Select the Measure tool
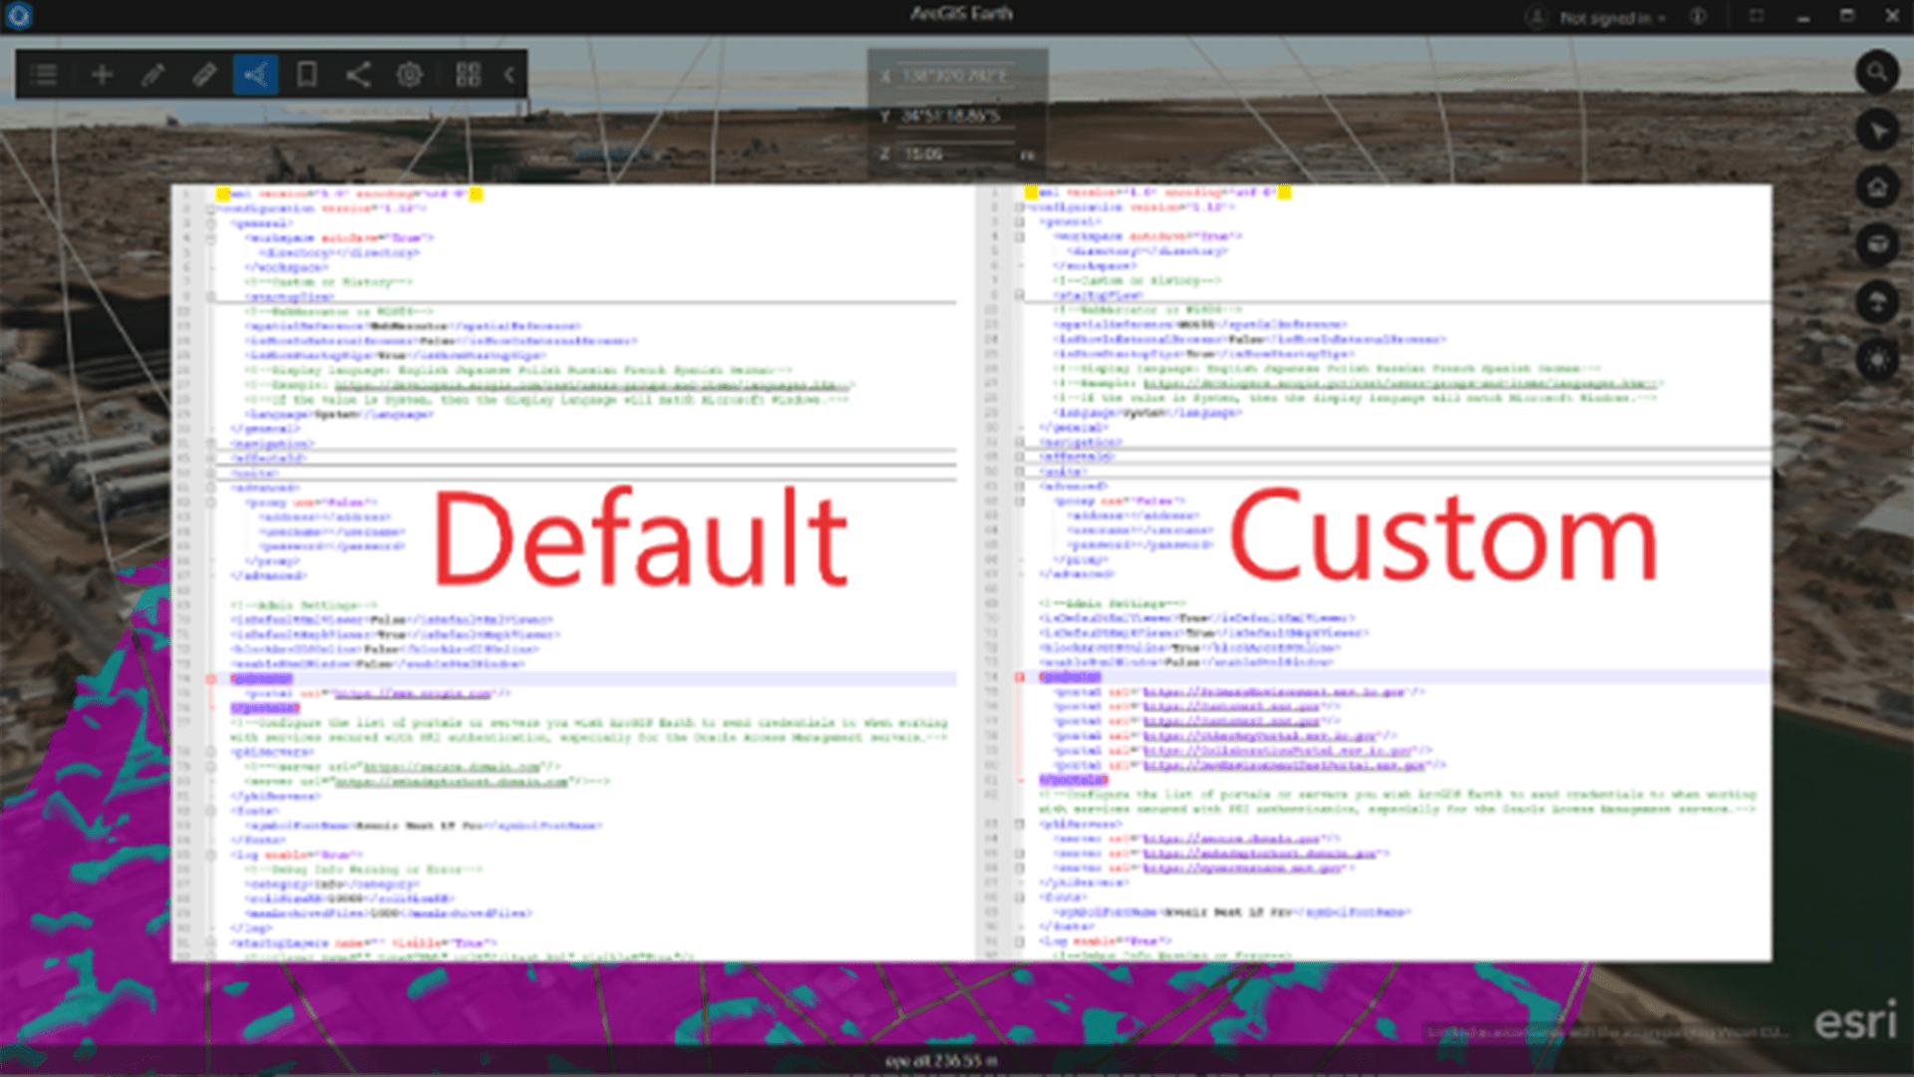The height and width of the screenshot is (1077, 1914). (205, 75)
